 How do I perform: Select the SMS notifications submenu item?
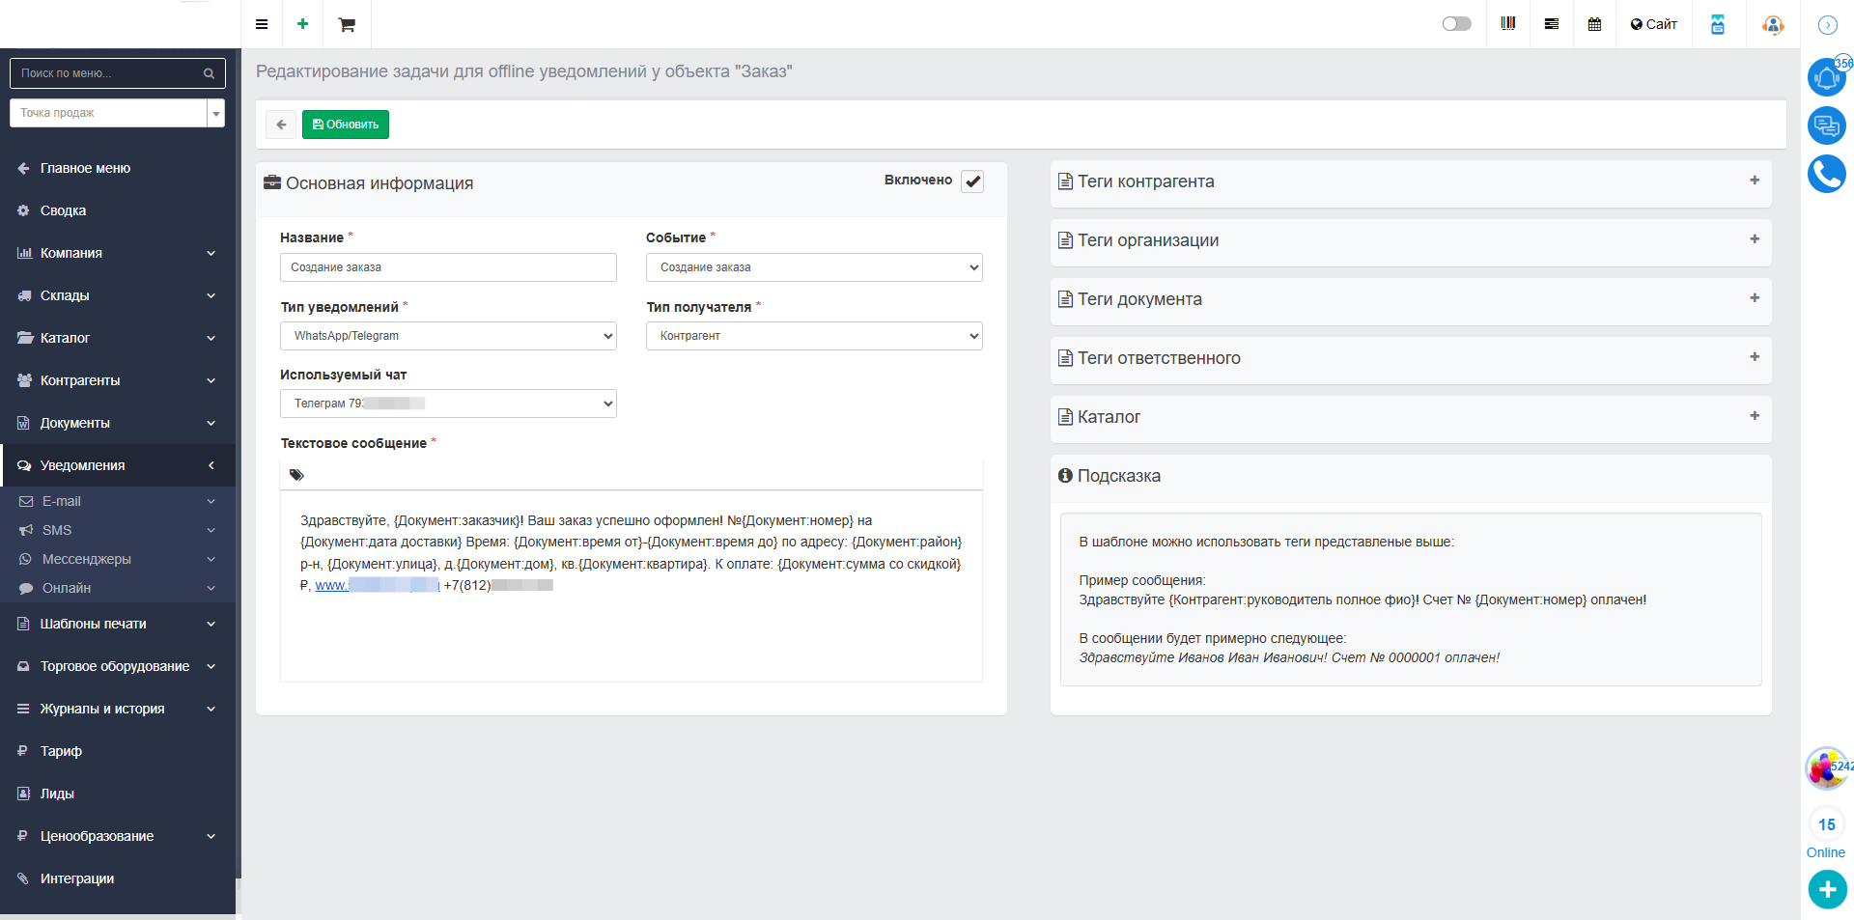57,530
